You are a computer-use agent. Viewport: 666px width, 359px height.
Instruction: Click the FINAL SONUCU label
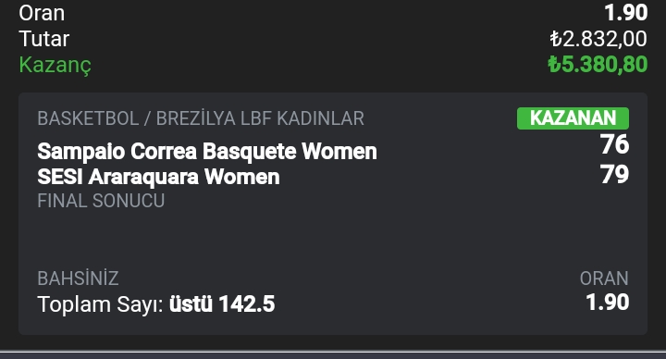click(x=101, y=201)
